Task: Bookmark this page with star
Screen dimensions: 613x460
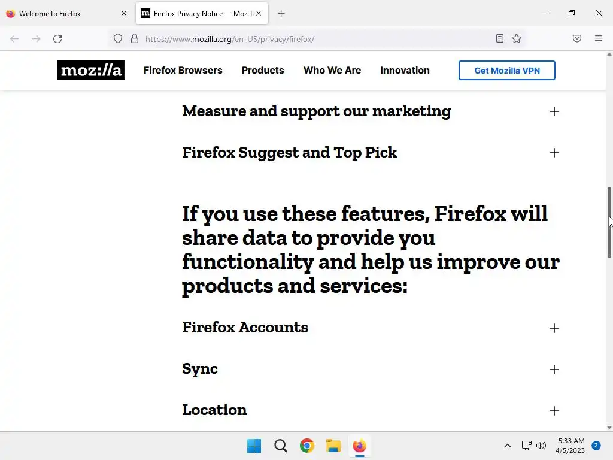Action: tap(517, 38)
